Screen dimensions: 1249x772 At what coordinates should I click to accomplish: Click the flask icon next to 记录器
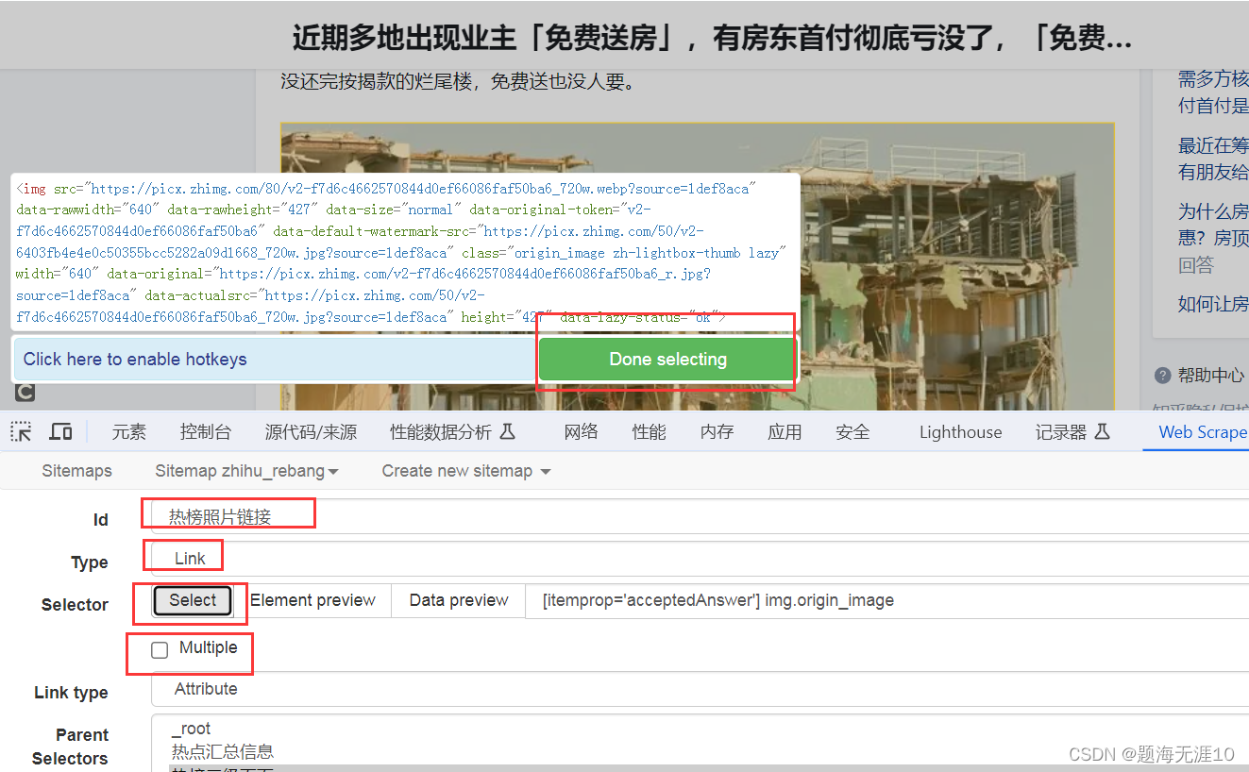point(1101,430)
